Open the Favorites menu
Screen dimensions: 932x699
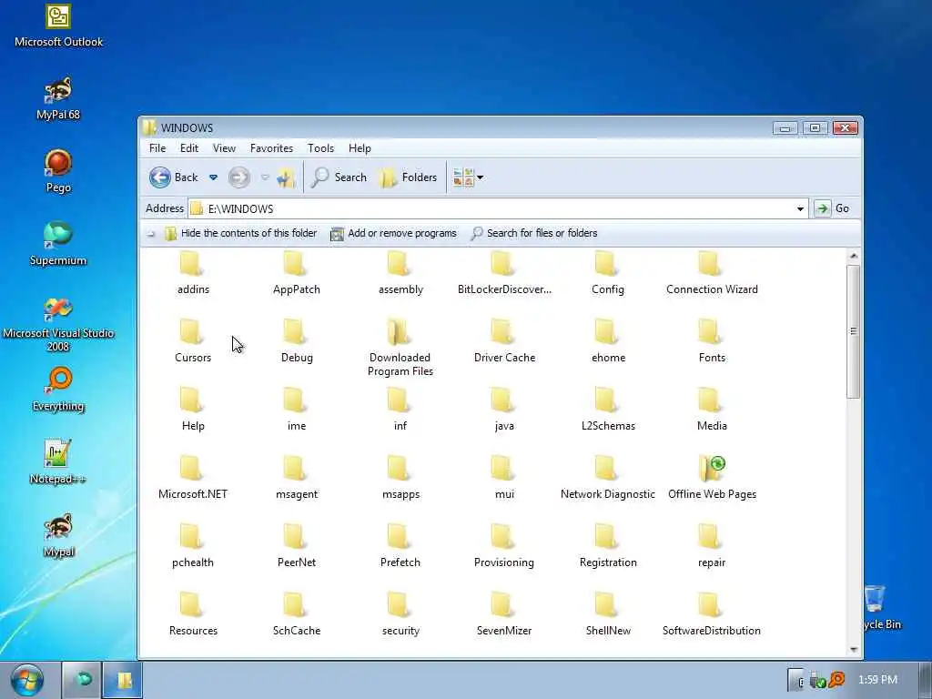click(271, 148)
